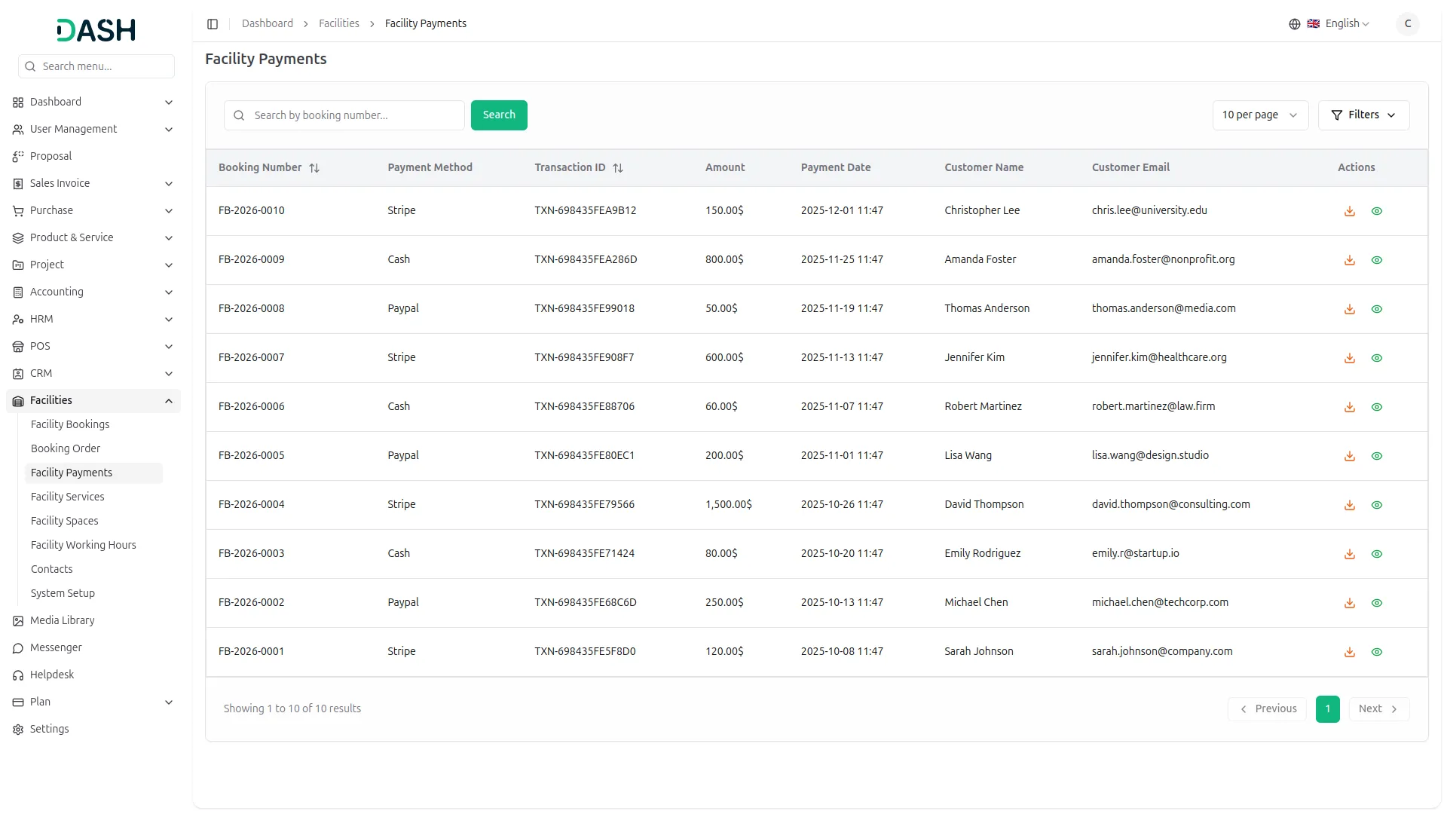The height and width of the screenshot is (814, 1447).
Task: View payment details for FB-2026-0007
Action: [1377, 358]
